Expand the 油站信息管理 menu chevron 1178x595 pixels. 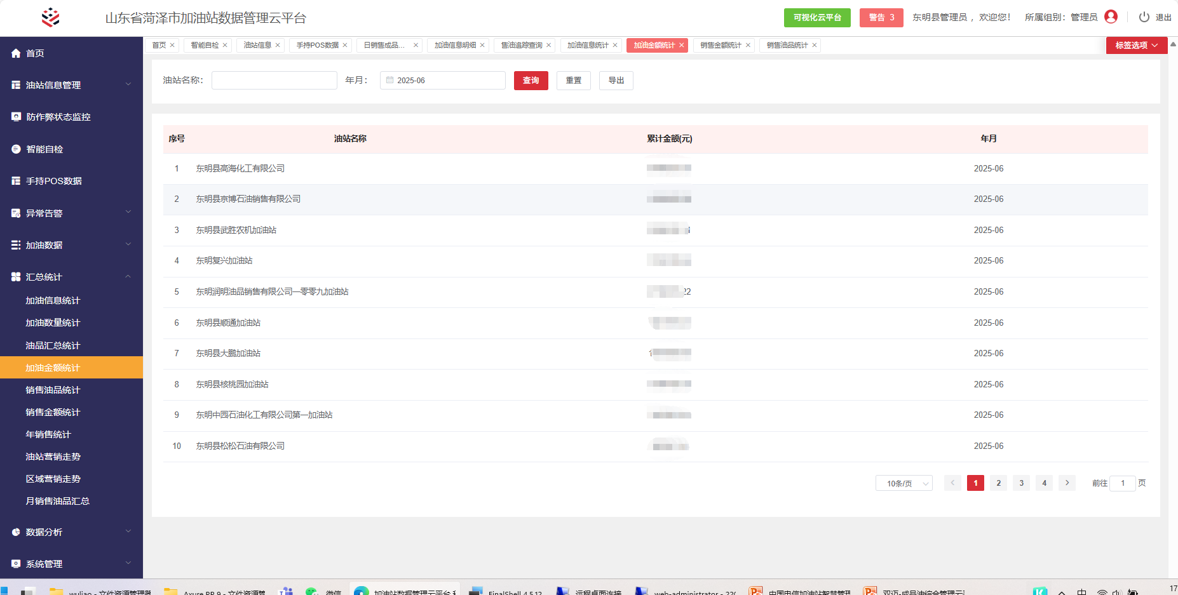click(x=128, y=84)
